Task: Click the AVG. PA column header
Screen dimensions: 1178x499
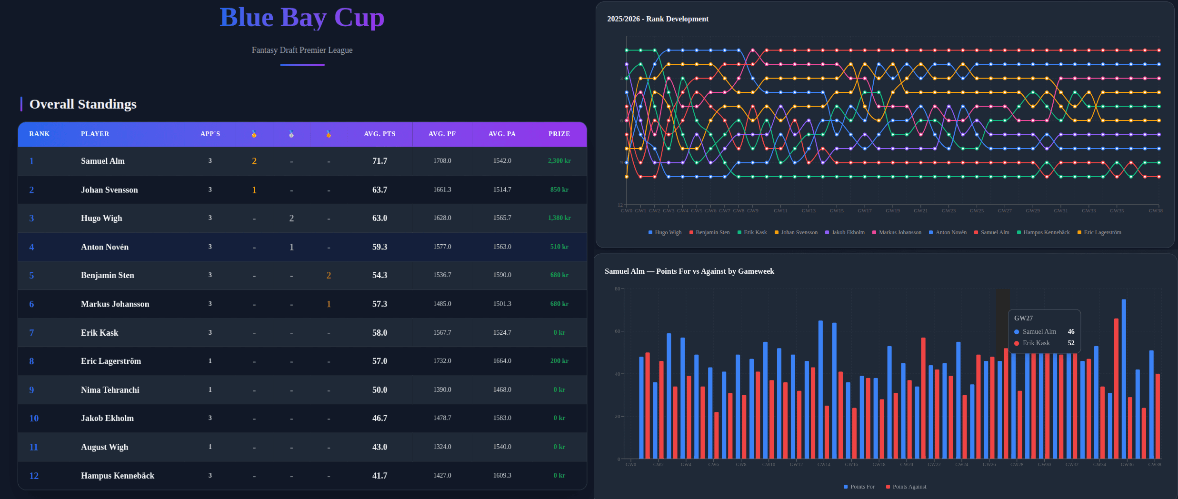Action: (502, 134)
